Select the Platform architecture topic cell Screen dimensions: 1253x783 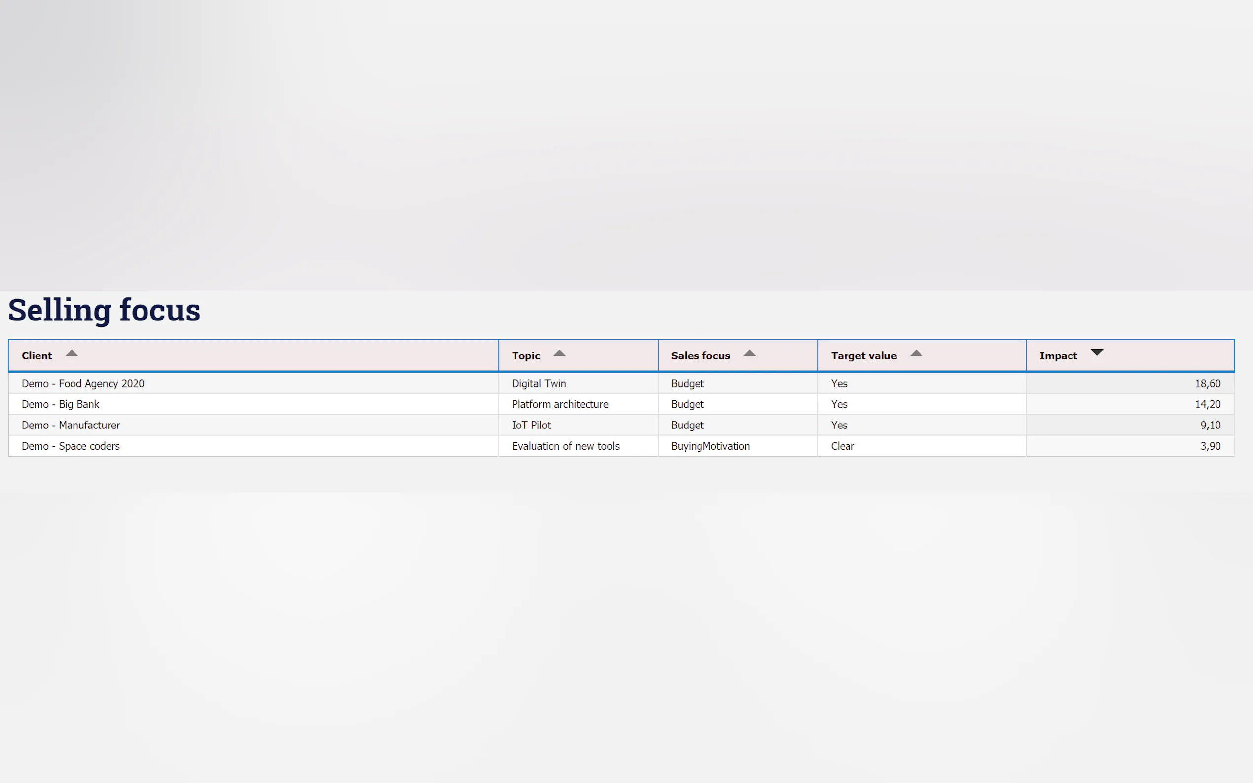[560, 404]
